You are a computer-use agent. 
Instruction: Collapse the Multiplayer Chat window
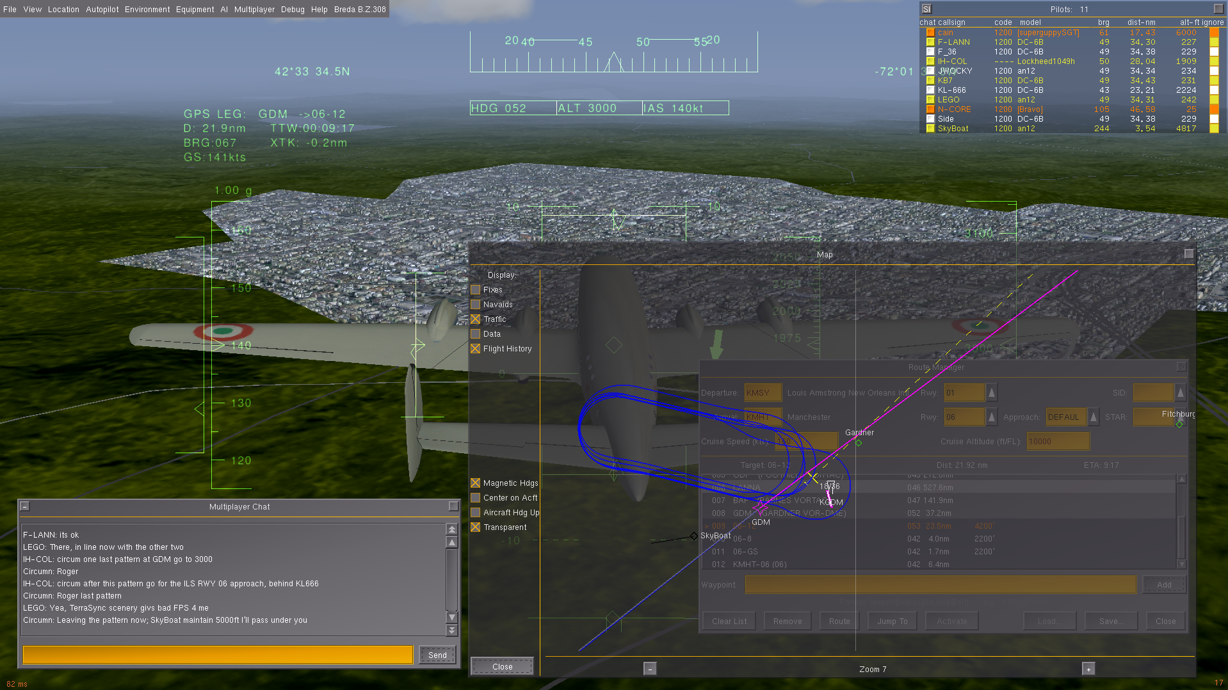click(x=25, y=506)
